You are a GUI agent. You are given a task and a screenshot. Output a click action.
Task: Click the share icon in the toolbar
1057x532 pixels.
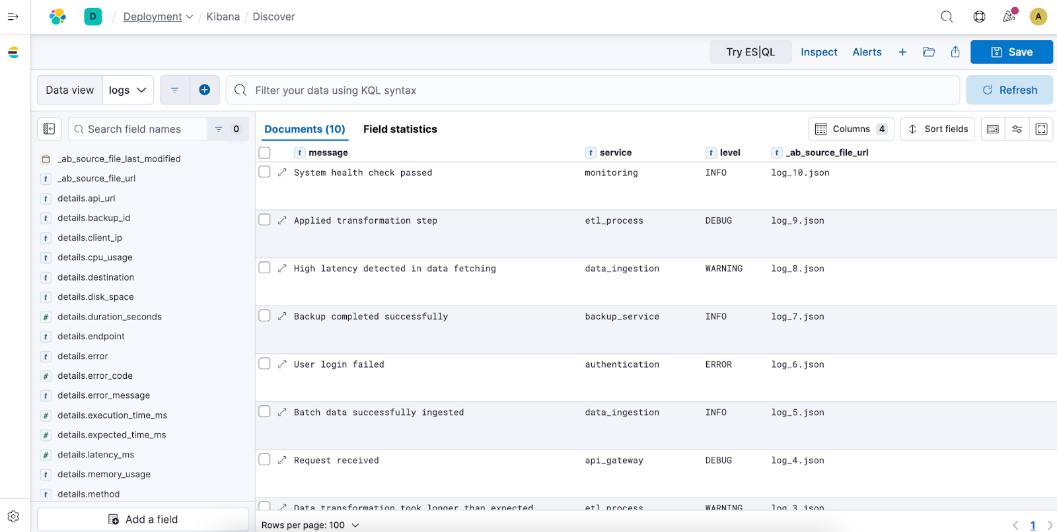click(955, 52)
